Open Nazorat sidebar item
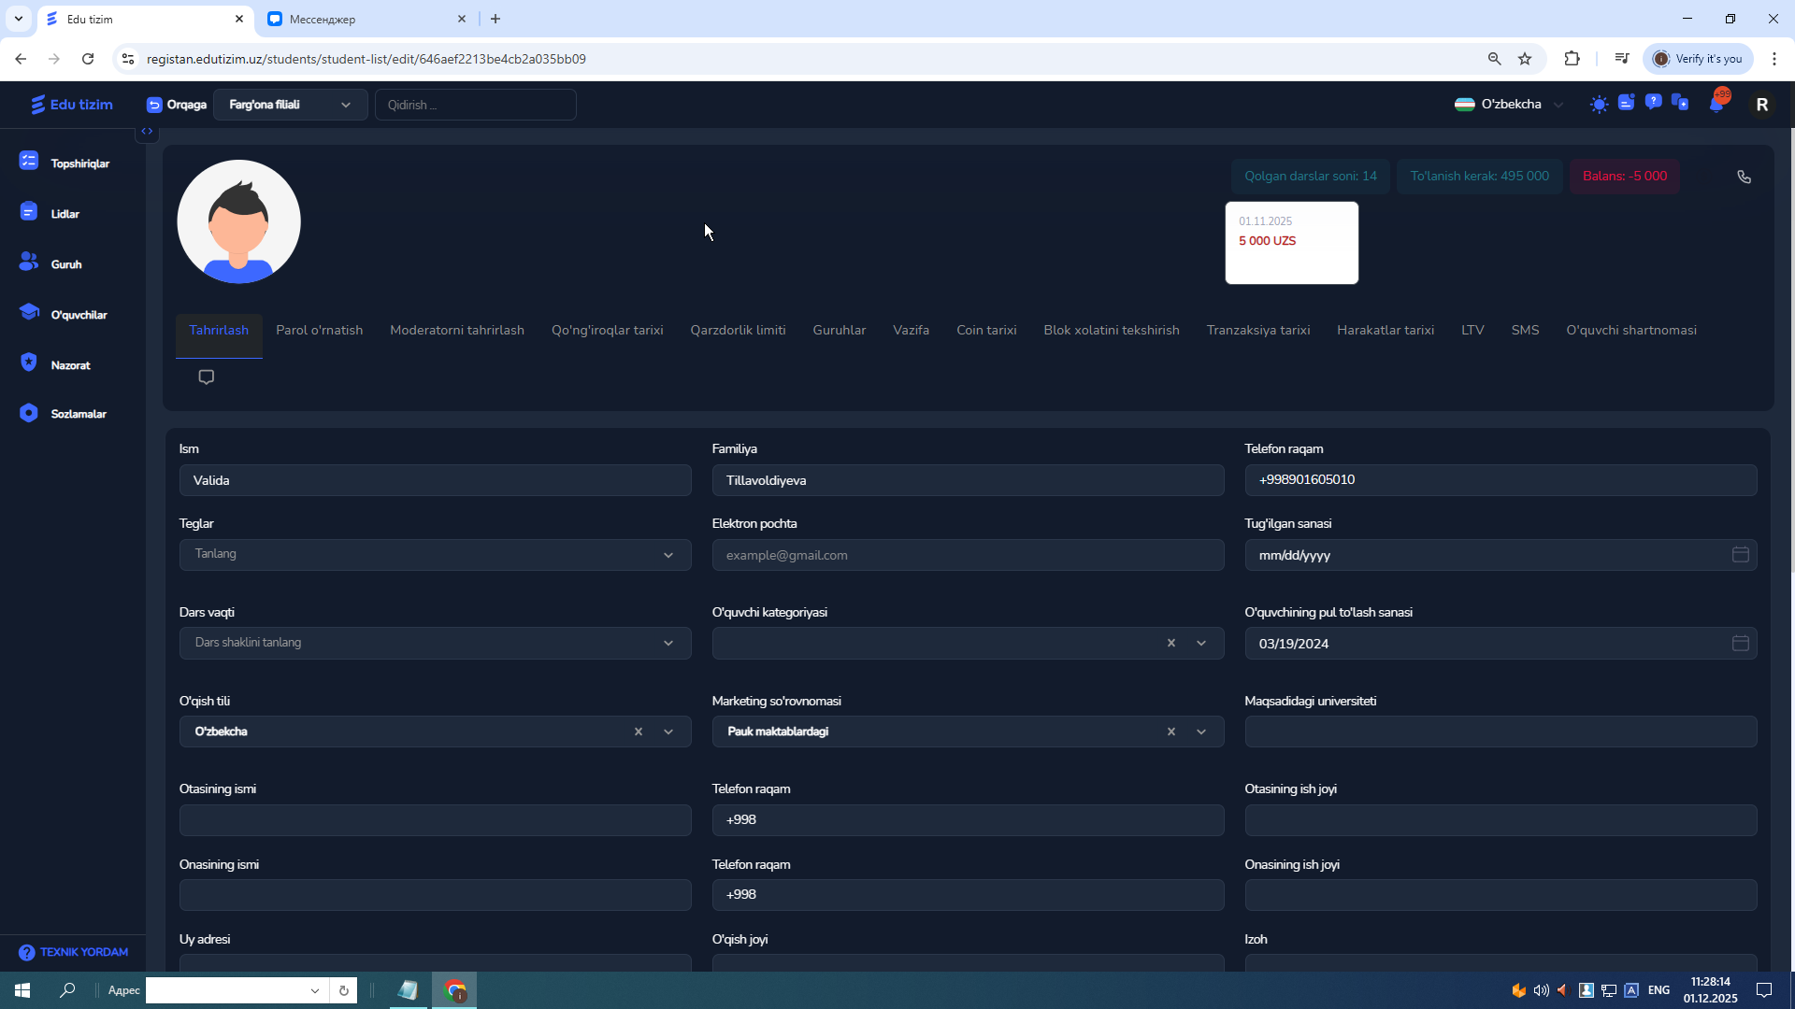The image size is (1795, 1009). [x=70, y=365]
